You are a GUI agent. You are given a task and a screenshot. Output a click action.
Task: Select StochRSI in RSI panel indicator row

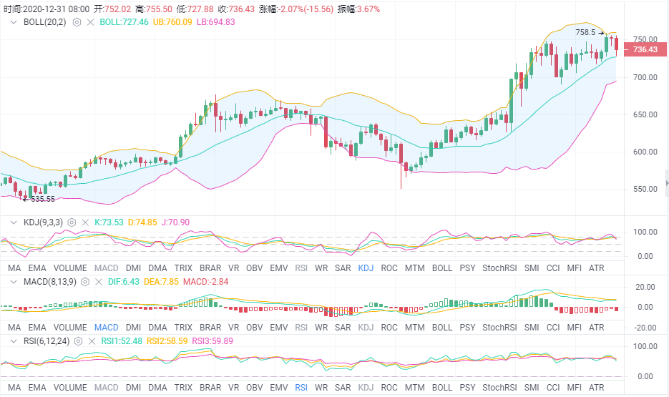499,387
